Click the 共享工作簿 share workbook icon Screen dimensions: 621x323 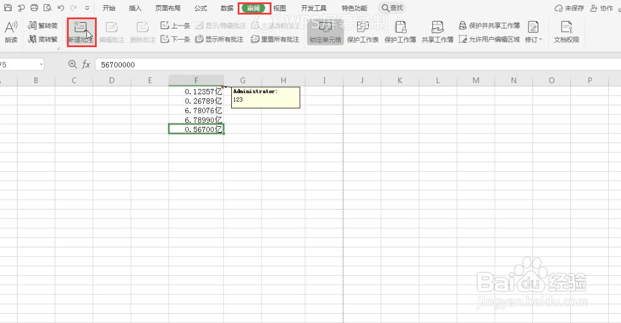point(437,31)
